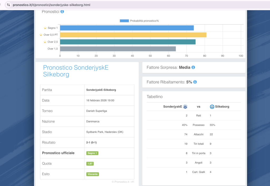270x186 pixels.
Task: Click info icon next to Pronostici heading
Action: pos(62,12)
